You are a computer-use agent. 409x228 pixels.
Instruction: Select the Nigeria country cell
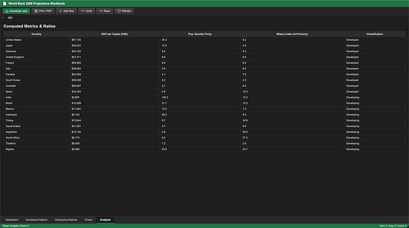36,149
